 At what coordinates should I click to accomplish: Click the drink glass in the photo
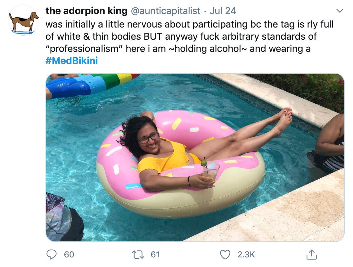coord(210,171)
